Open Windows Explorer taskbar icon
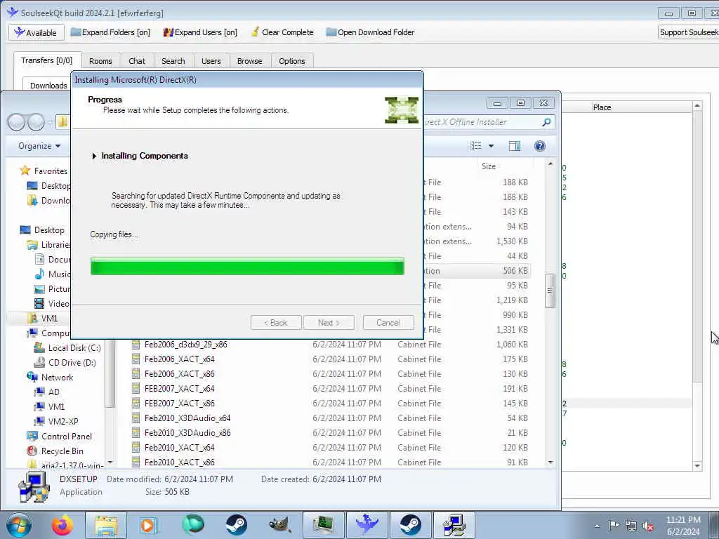719x539 pixels. [x=106, y=525]
